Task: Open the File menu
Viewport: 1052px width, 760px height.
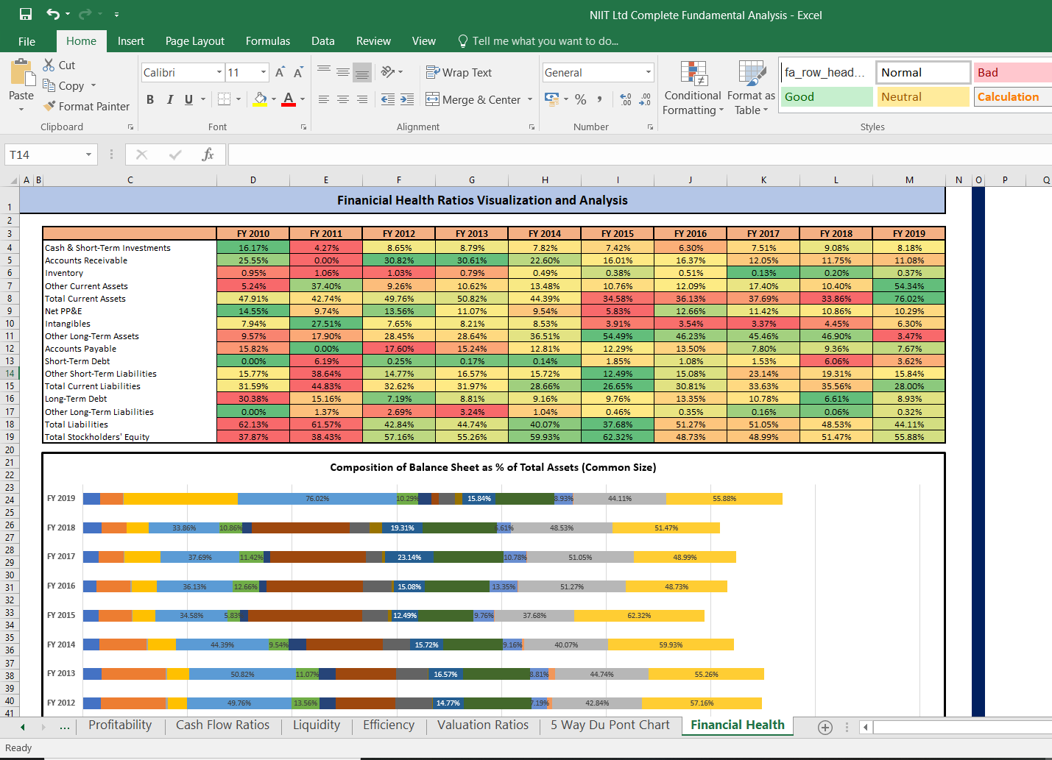Action: [27, 41]
